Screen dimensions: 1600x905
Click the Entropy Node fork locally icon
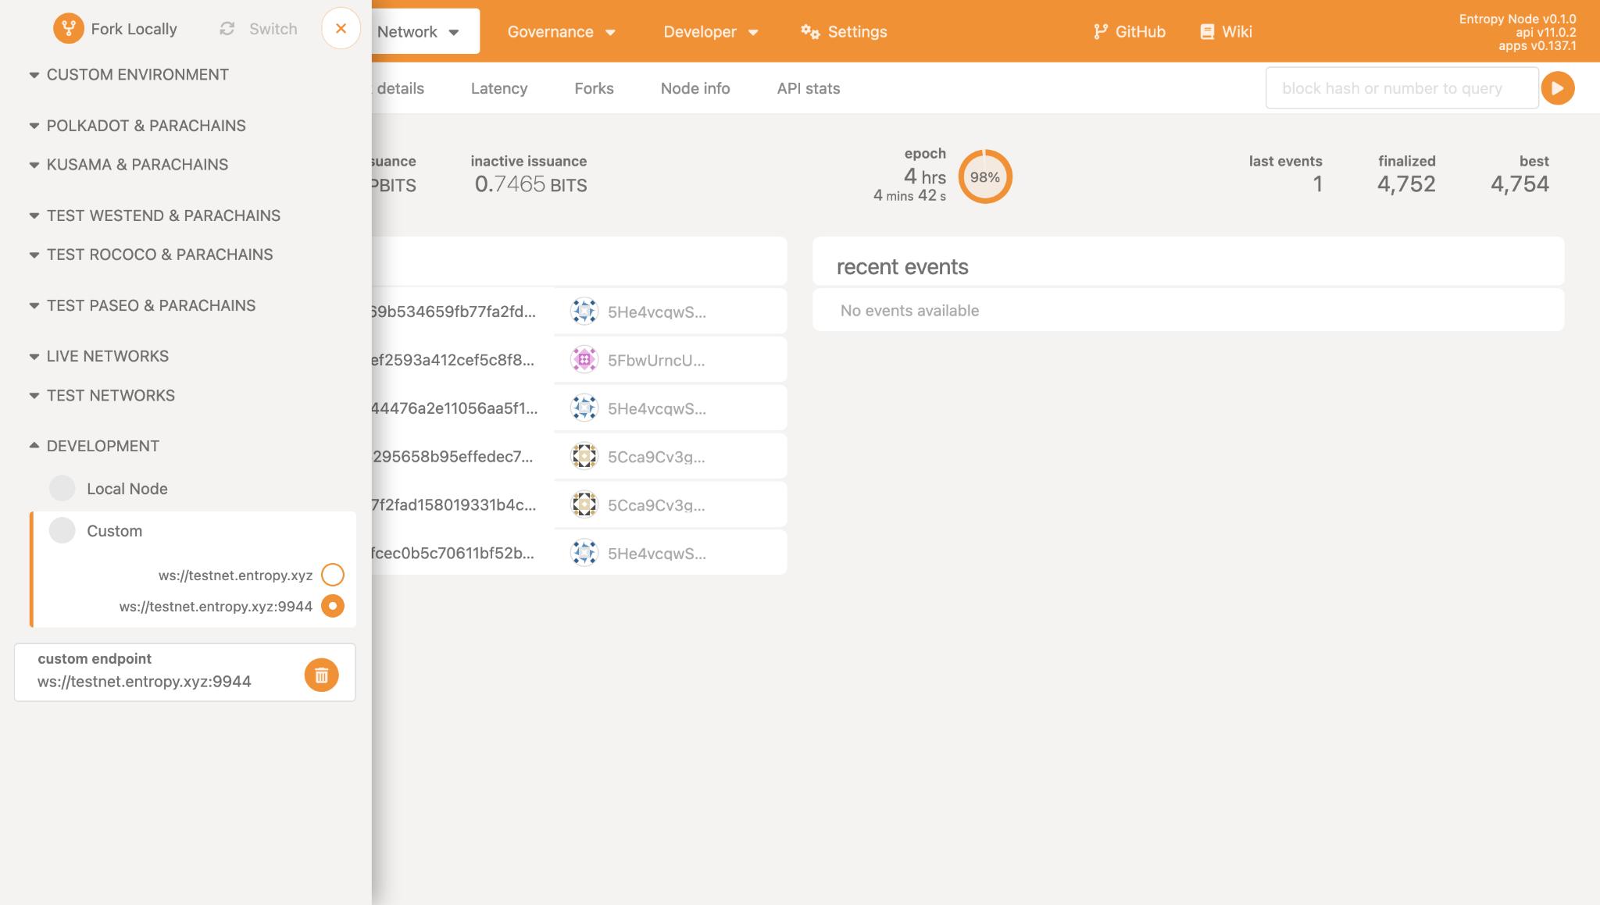[68, 27]
